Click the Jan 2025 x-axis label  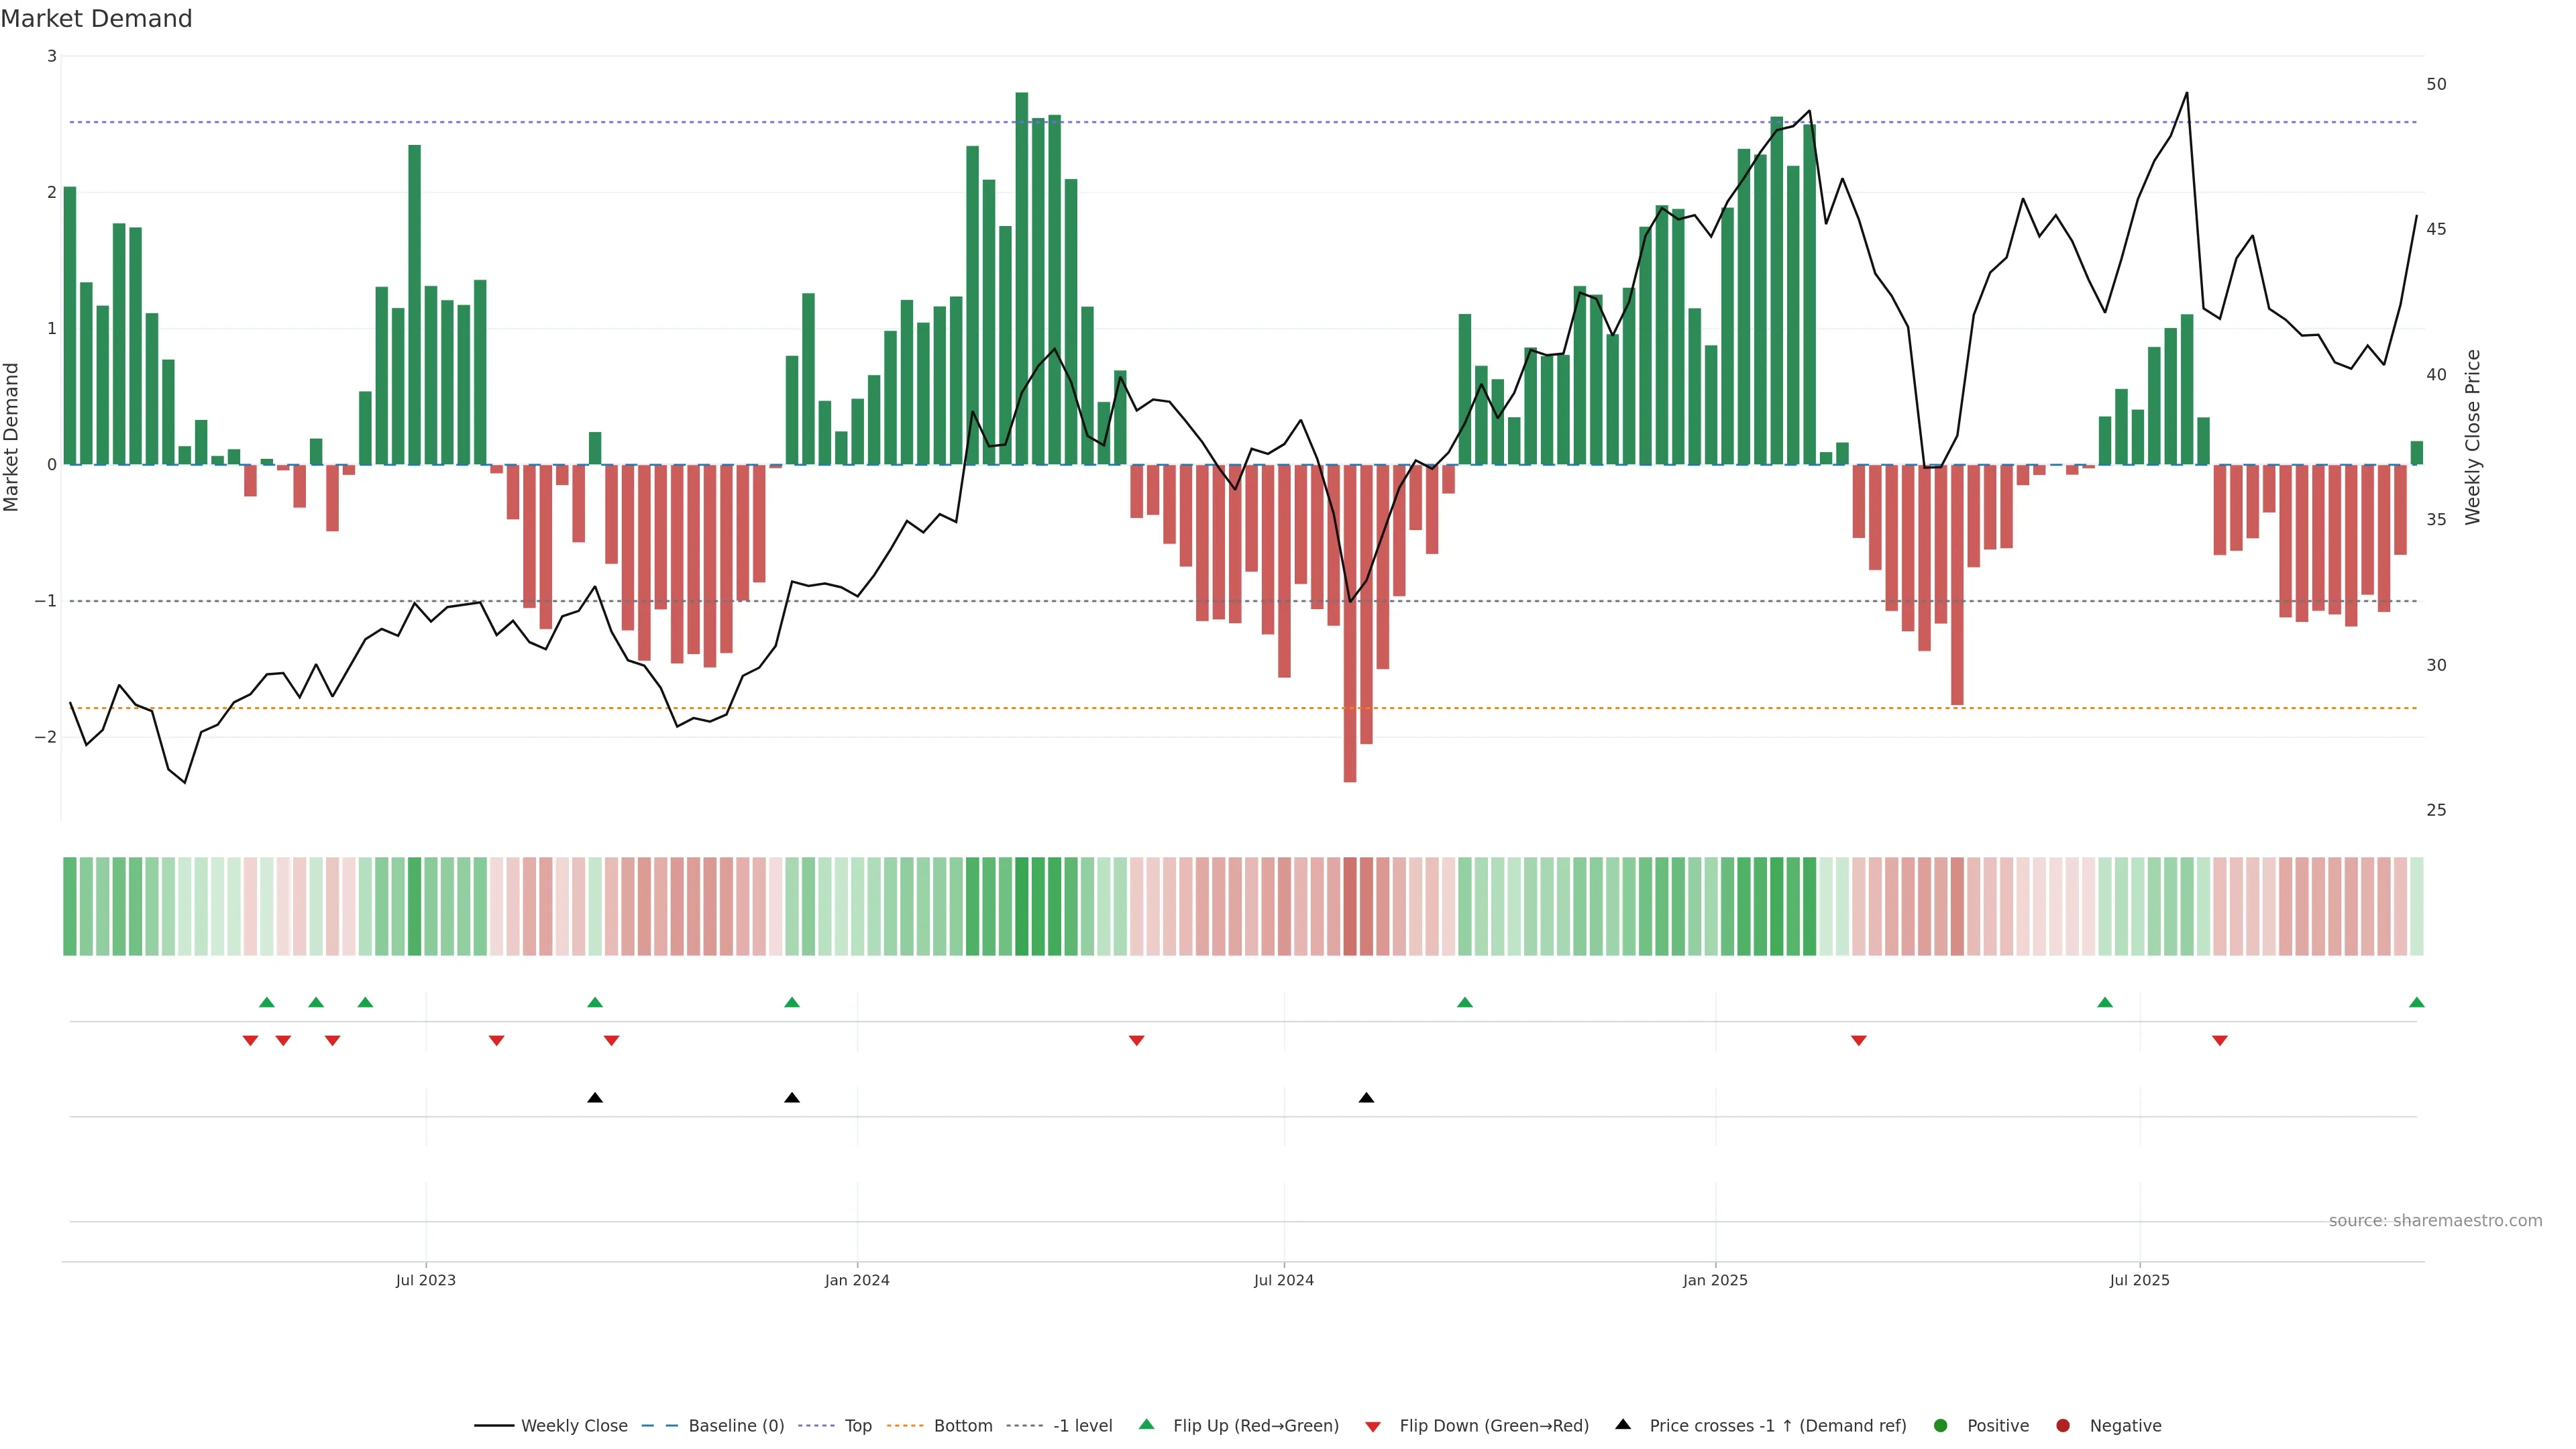(1715, 1280)
